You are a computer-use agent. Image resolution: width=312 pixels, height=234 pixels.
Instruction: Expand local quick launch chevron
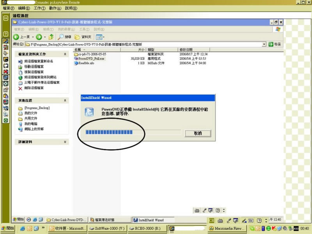pos(43,228)
